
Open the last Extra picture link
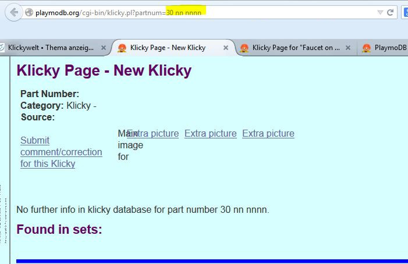pyautogui.click(x=268, y=134)
